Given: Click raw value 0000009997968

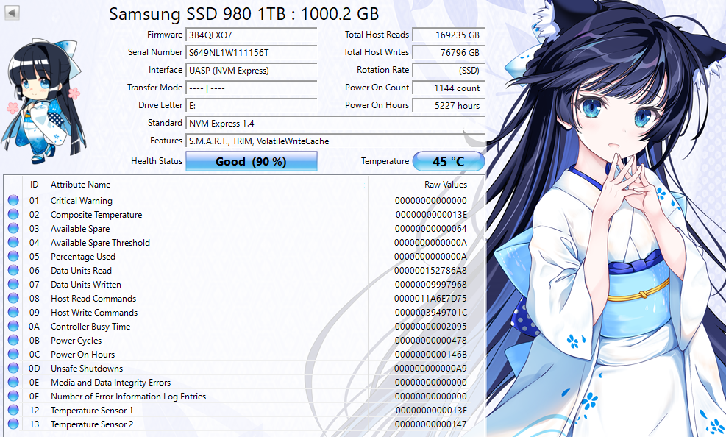Looking at the screenshot, I should click(430, 284).
